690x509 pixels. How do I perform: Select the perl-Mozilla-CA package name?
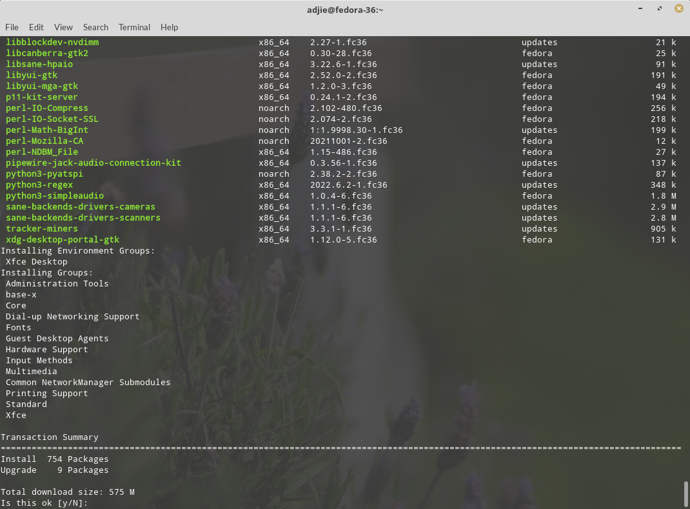44,141
